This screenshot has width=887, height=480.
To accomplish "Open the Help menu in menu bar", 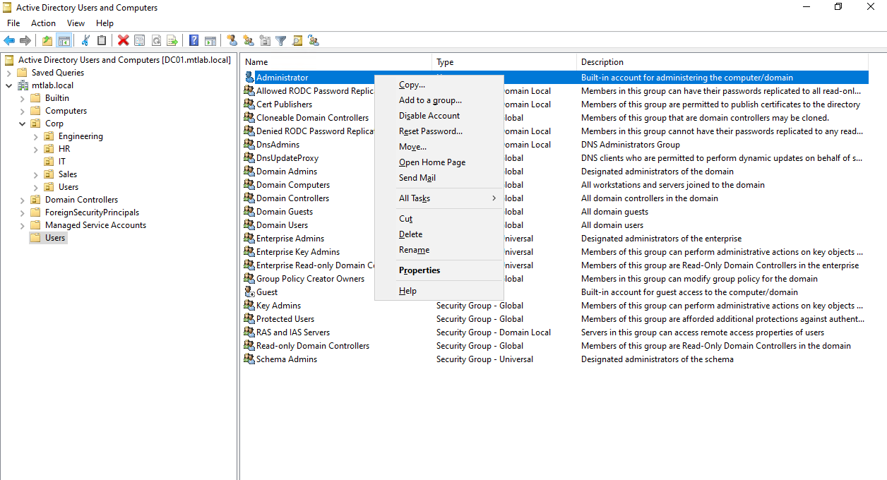I will pyautogui.click(x=105, y=23).
